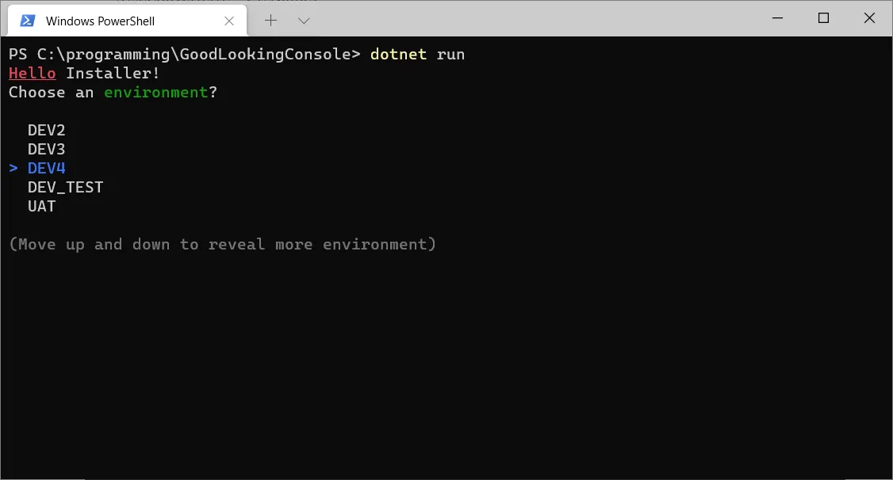Screen dimensions: 893x480
Task: Close the Windows PowerShell tab
Action: click(x=230, y=21)
